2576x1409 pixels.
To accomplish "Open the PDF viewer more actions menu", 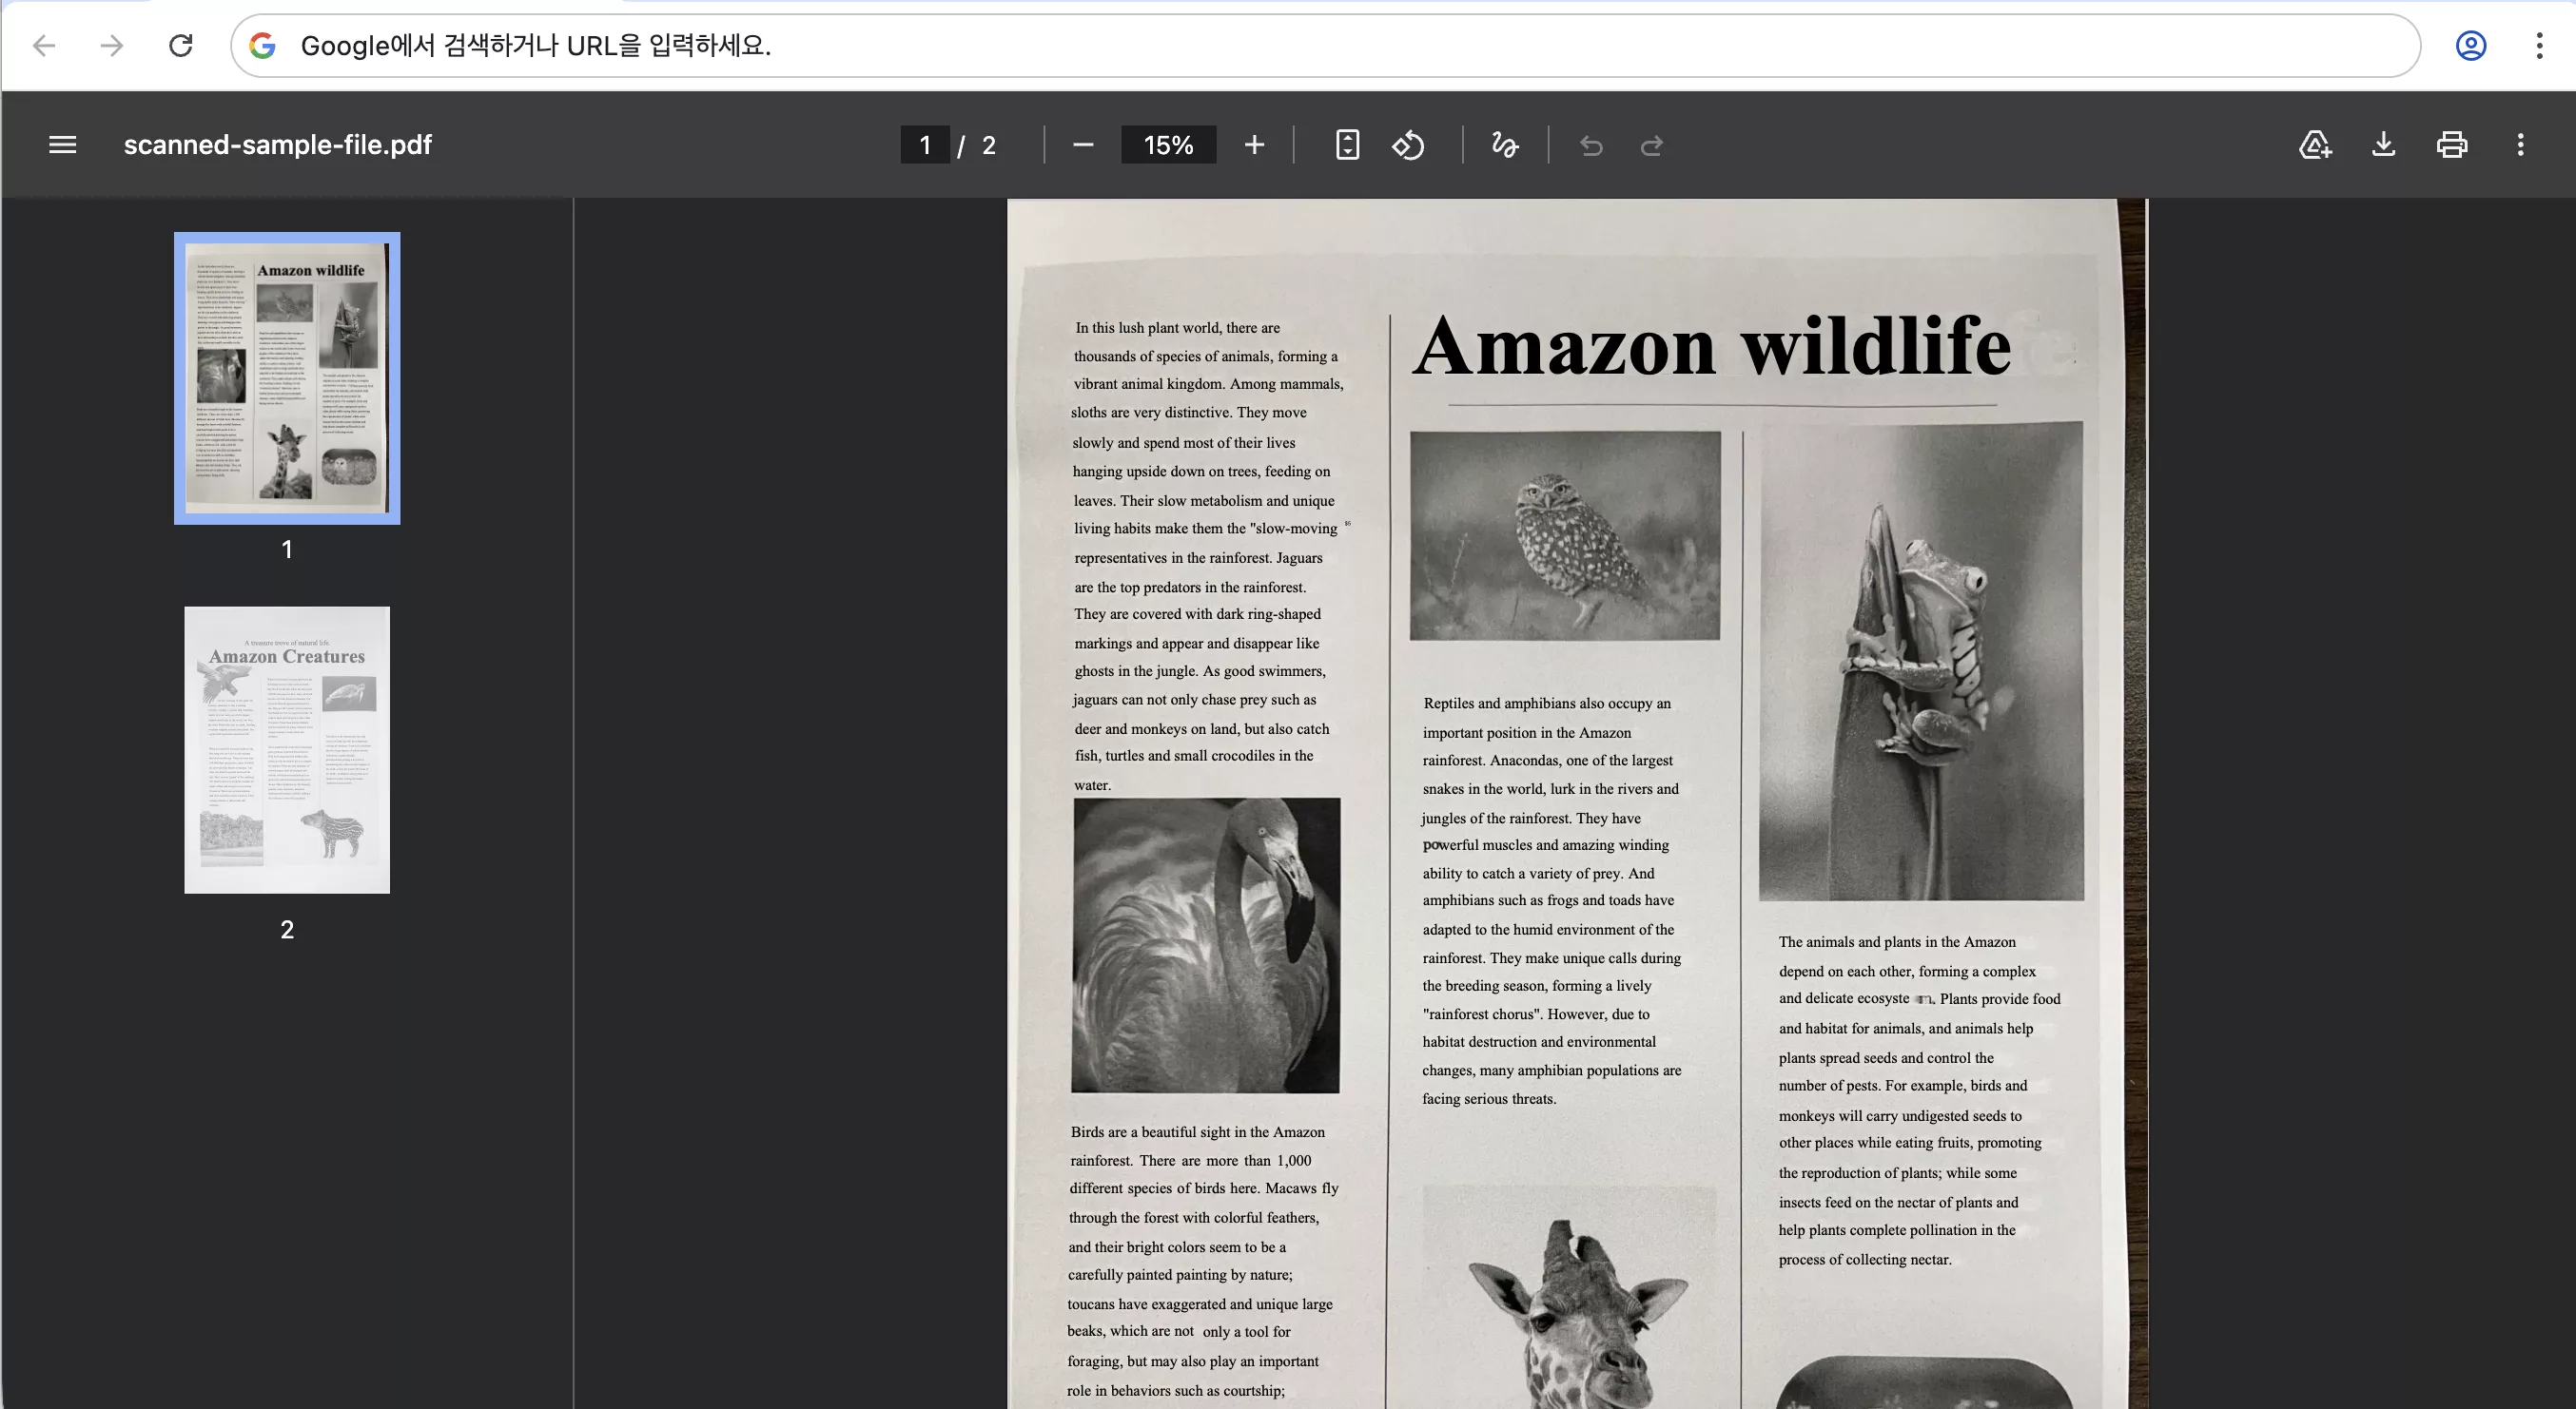I will 2520,145.
